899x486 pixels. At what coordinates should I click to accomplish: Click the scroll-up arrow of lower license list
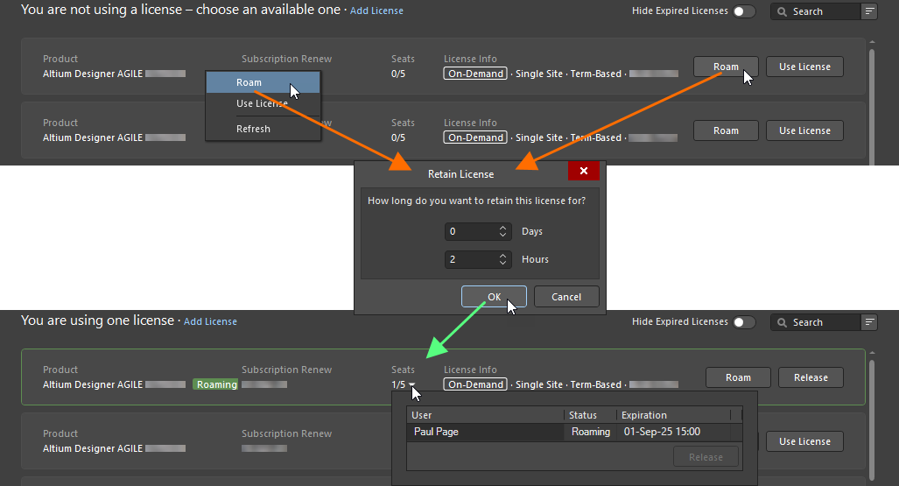coord(872,353)
